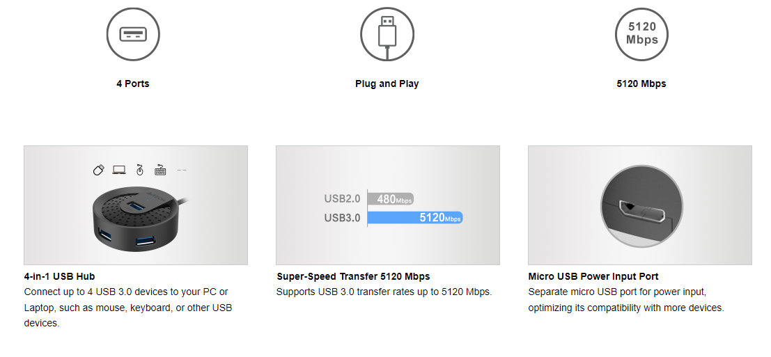Click the mouse icon above the hub
771x357 pixels.
[139, 170]
